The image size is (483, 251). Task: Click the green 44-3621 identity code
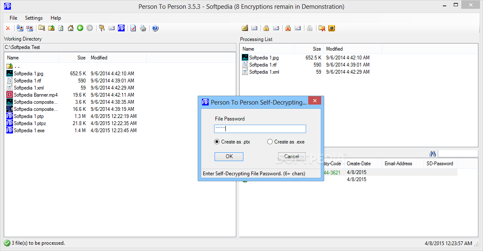click(x=332, y=172)
